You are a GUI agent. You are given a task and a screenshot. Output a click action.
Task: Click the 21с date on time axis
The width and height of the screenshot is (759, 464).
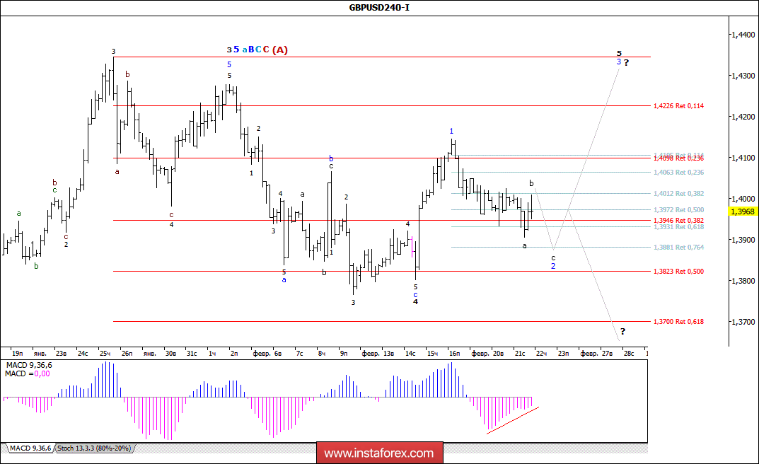click(520, 354)
